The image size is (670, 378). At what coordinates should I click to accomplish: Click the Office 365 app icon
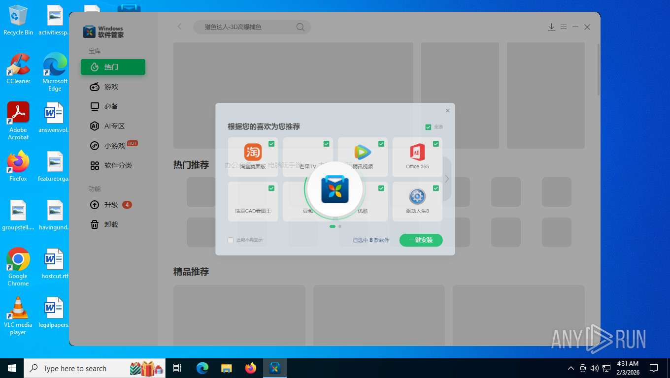[417, 152]
